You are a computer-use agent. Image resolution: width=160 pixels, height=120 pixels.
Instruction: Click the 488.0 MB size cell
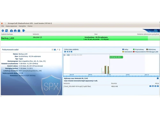[115, 86]
